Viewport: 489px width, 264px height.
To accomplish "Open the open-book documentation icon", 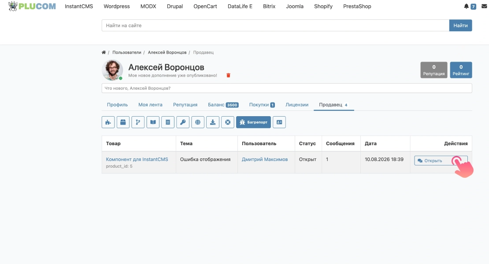I will (153, 122).
